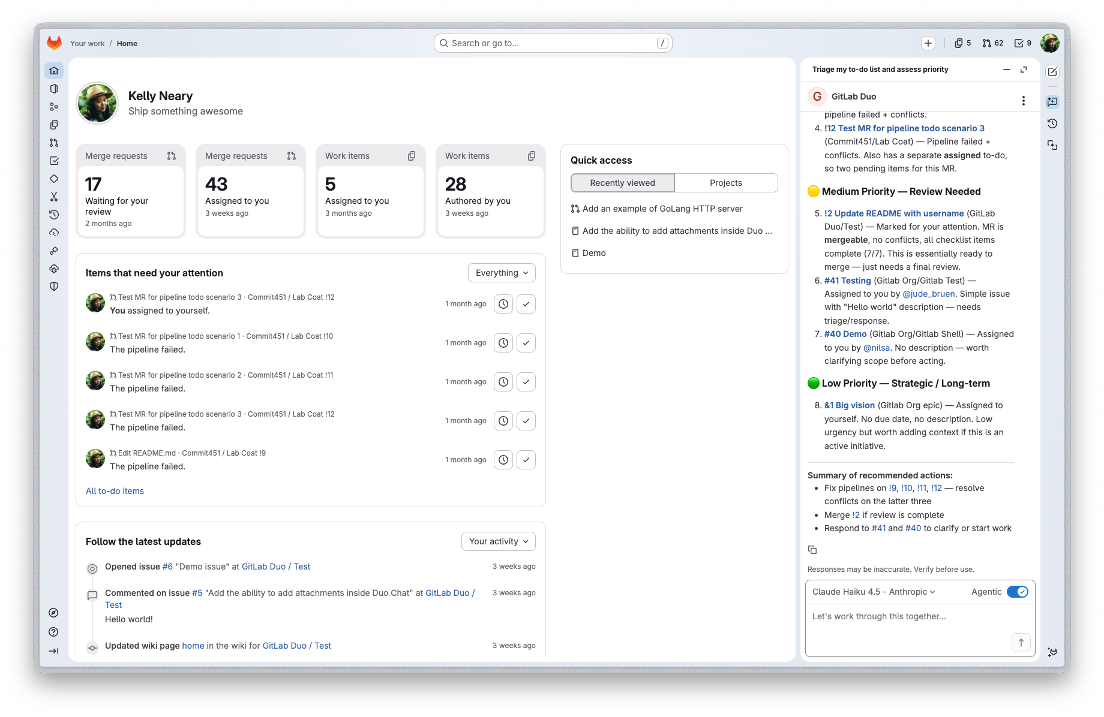Click Home breadcrumb item
1104x717 pixels.
point(127,44)
